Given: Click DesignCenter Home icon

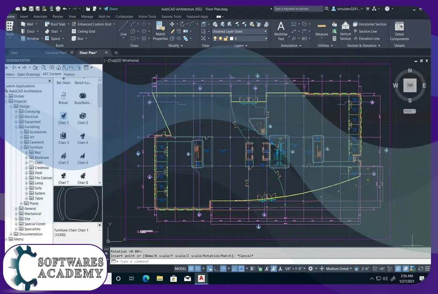Looking at the screenshot, I should point(58,68).
